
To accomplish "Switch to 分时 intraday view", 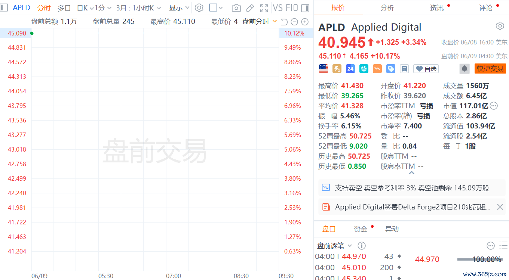I will pos(44,8).
